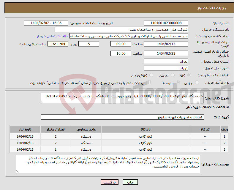This screenshot has width=234, height=190.
Task: Click the کد کالا column header
Action: (205, 129)
